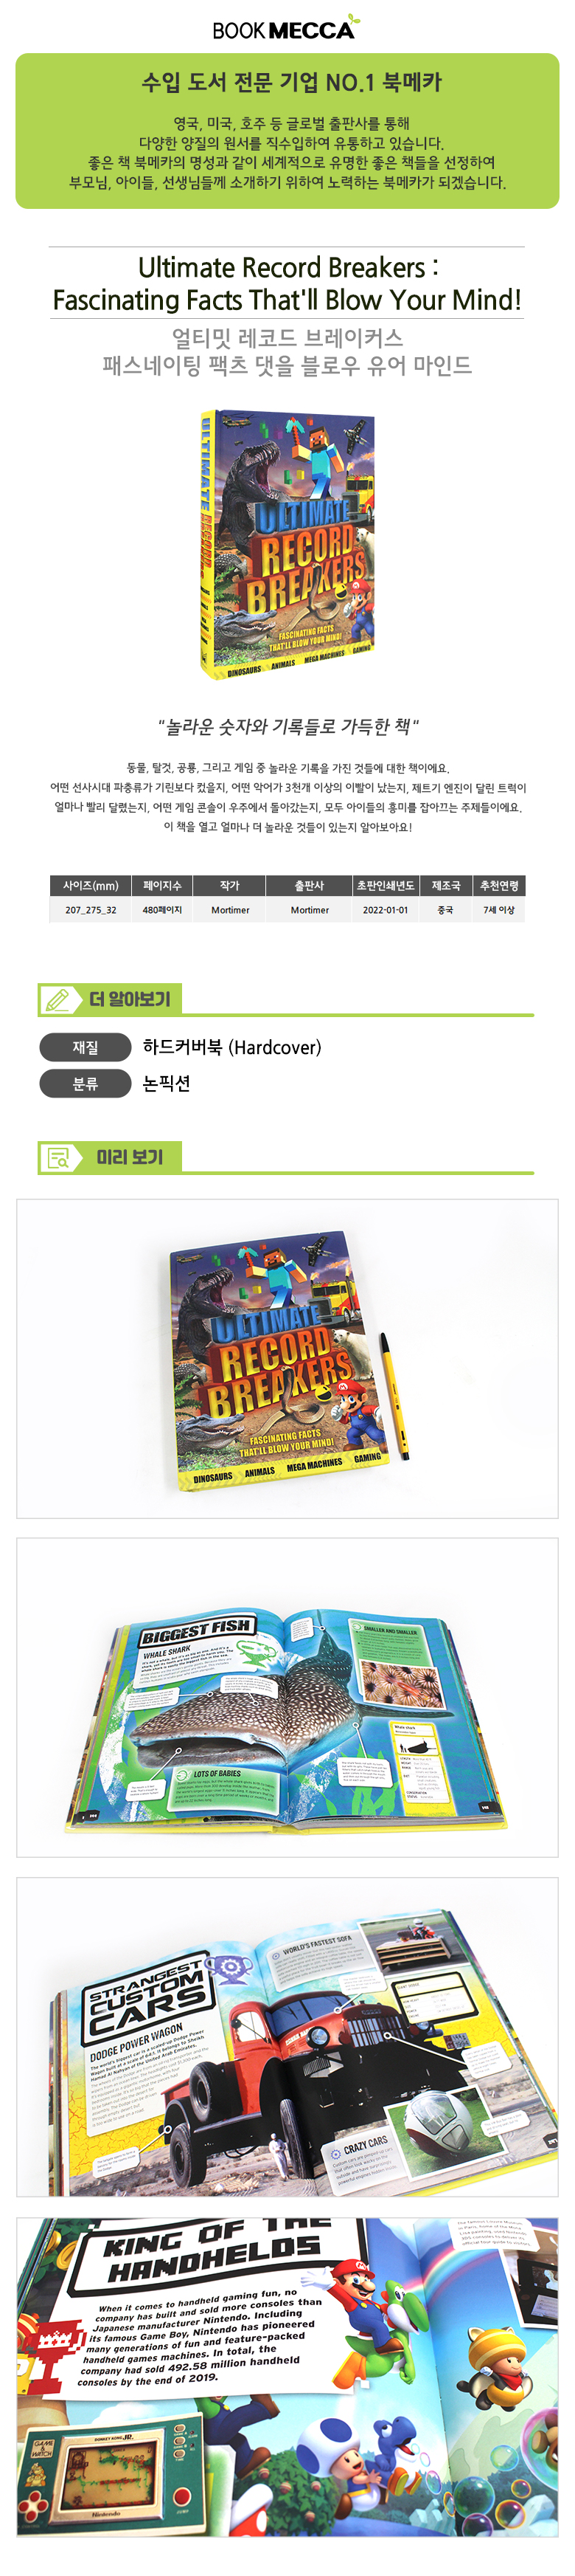Image resolution: width=575 pixels, height=2576 pixels.
Task: Click the 페이지수 table header
Action: click(163, 885)
